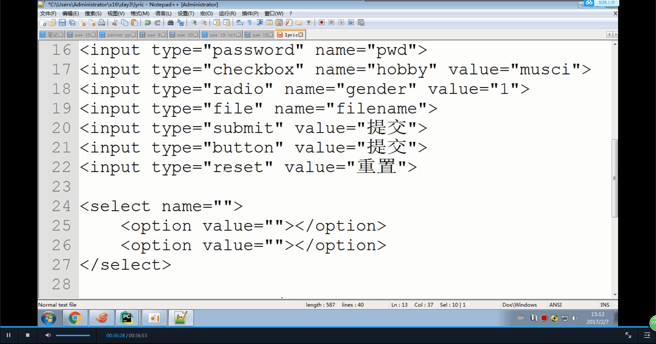Click the vertical scrollbar thumb in editor
The height and width of the screenshot is (344, 656).
pos(615,178)
